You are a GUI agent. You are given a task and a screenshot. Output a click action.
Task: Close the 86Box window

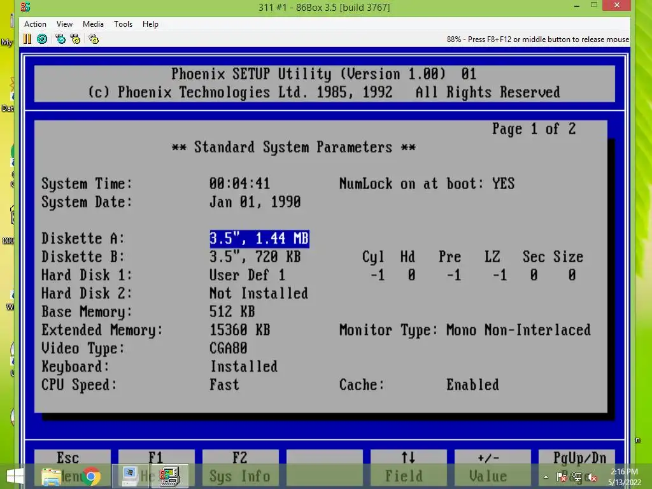pos(617,5)
